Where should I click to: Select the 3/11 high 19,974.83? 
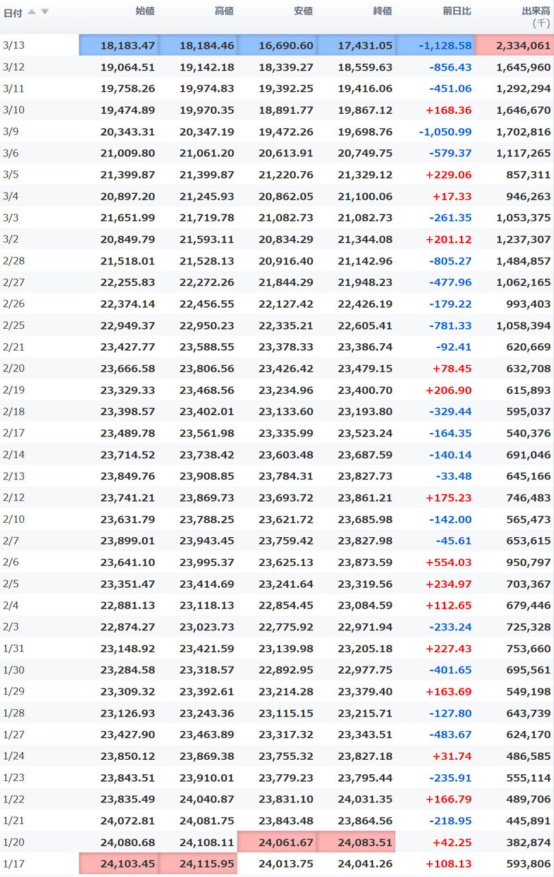[x=207, y=88]
